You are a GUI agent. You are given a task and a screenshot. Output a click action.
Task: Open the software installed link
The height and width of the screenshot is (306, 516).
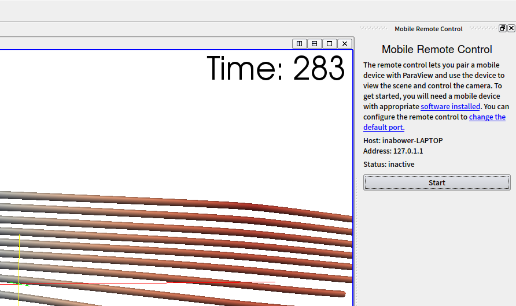pos(450,107)
